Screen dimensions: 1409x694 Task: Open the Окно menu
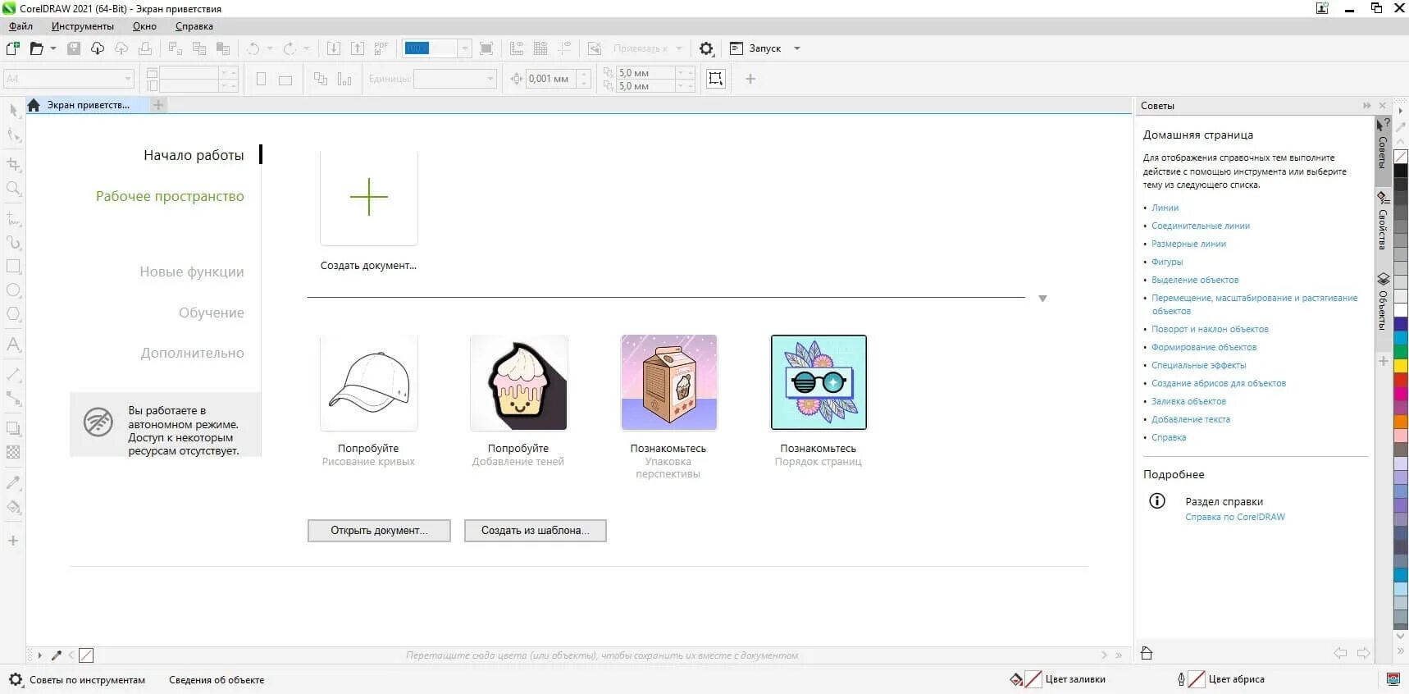tap(144, 26)
